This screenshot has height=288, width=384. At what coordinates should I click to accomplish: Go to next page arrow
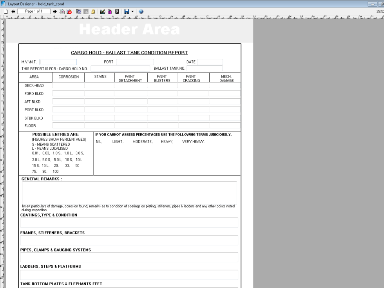tap(55, 12)
